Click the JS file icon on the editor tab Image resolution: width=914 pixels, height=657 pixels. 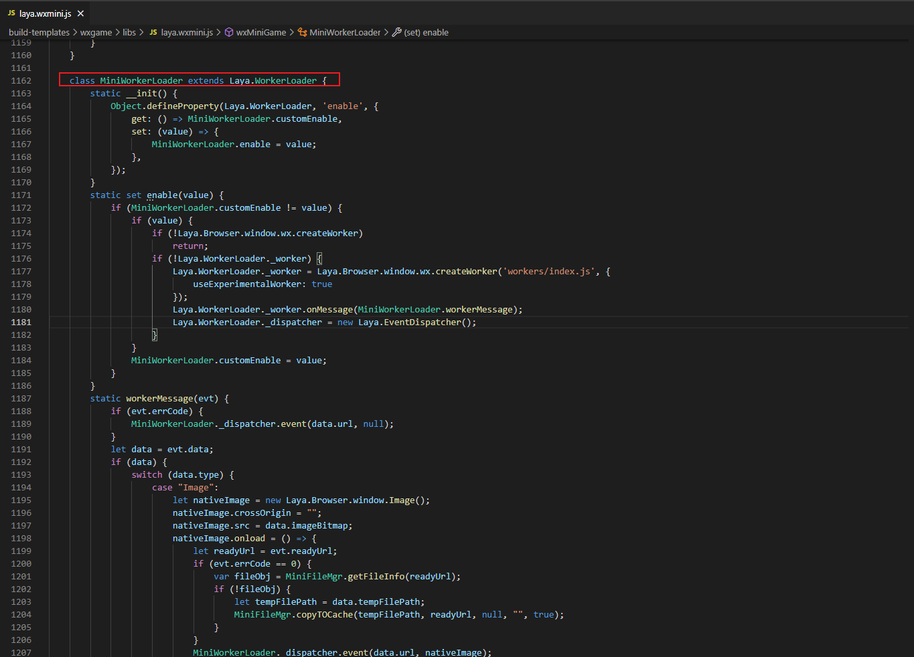(x=11, y=13)
